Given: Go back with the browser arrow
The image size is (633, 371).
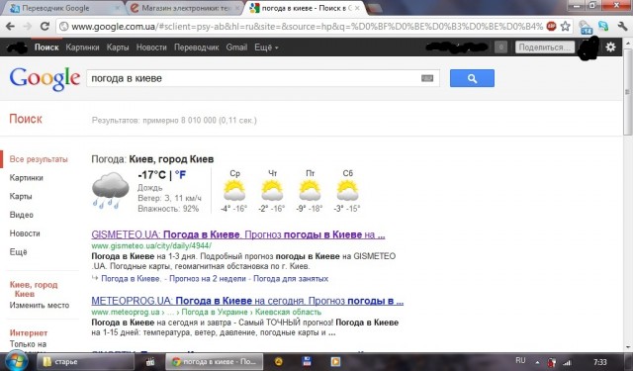Looking at the screenshot, I should tap(10, 27).
